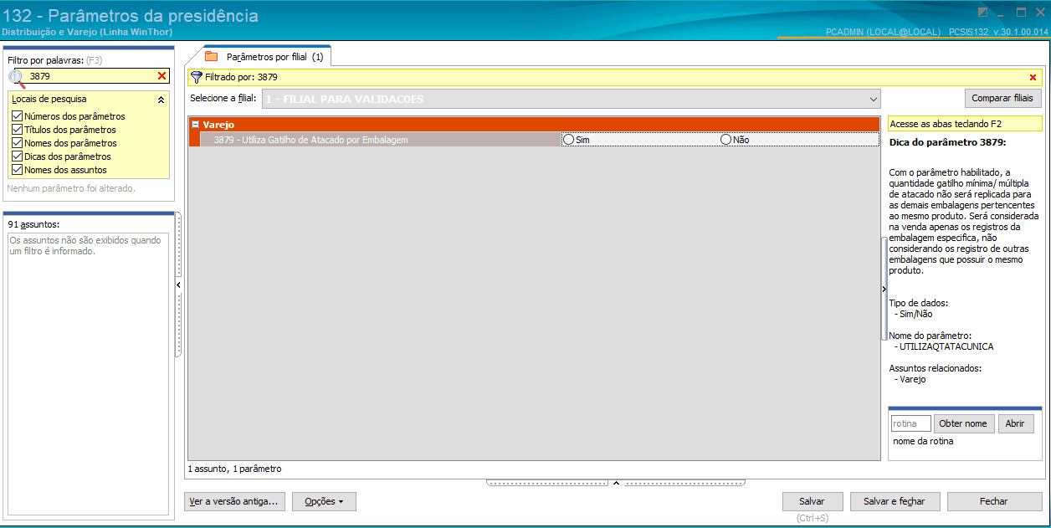This screenshot has width=1051, height=528.
Task: Click 'Salvar e fechar' button
Action: (x=895, y=501)
